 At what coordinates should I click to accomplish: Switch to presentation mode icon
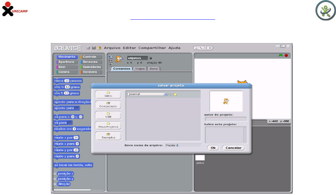288,46
